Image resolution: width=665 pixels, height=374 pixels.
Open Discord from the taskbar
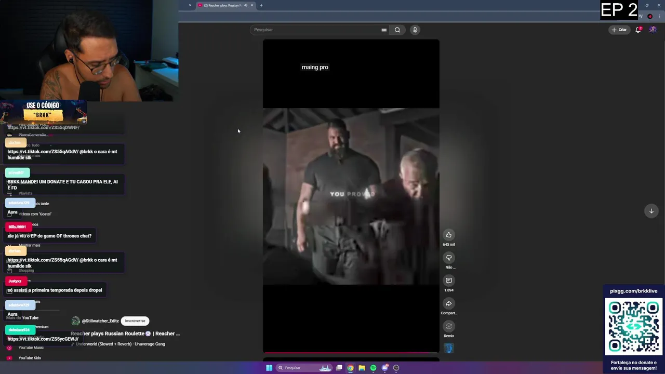385,368
